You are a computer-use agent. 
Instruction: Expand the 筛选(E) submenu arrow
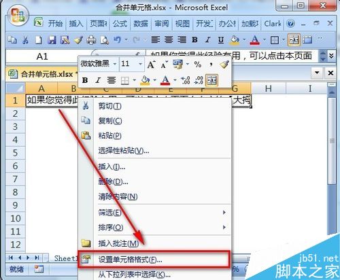(x=224, y=212)
